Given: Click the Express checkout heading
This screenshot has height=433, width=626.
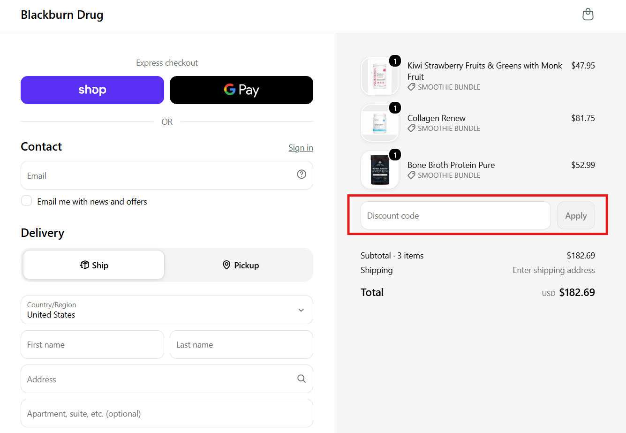Looking at the screenshot, I should tap(167, 63).
